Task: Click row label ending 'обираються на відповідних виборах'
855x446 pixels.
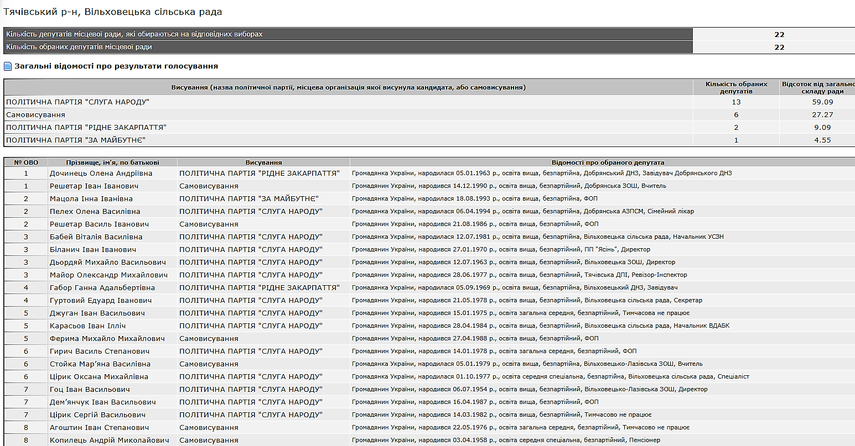Action: tap(134, 34)
